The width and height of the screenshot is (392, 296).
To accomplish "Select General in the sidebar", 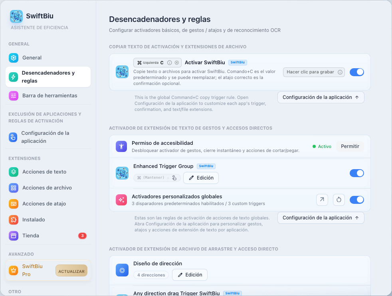I will 48,58.
